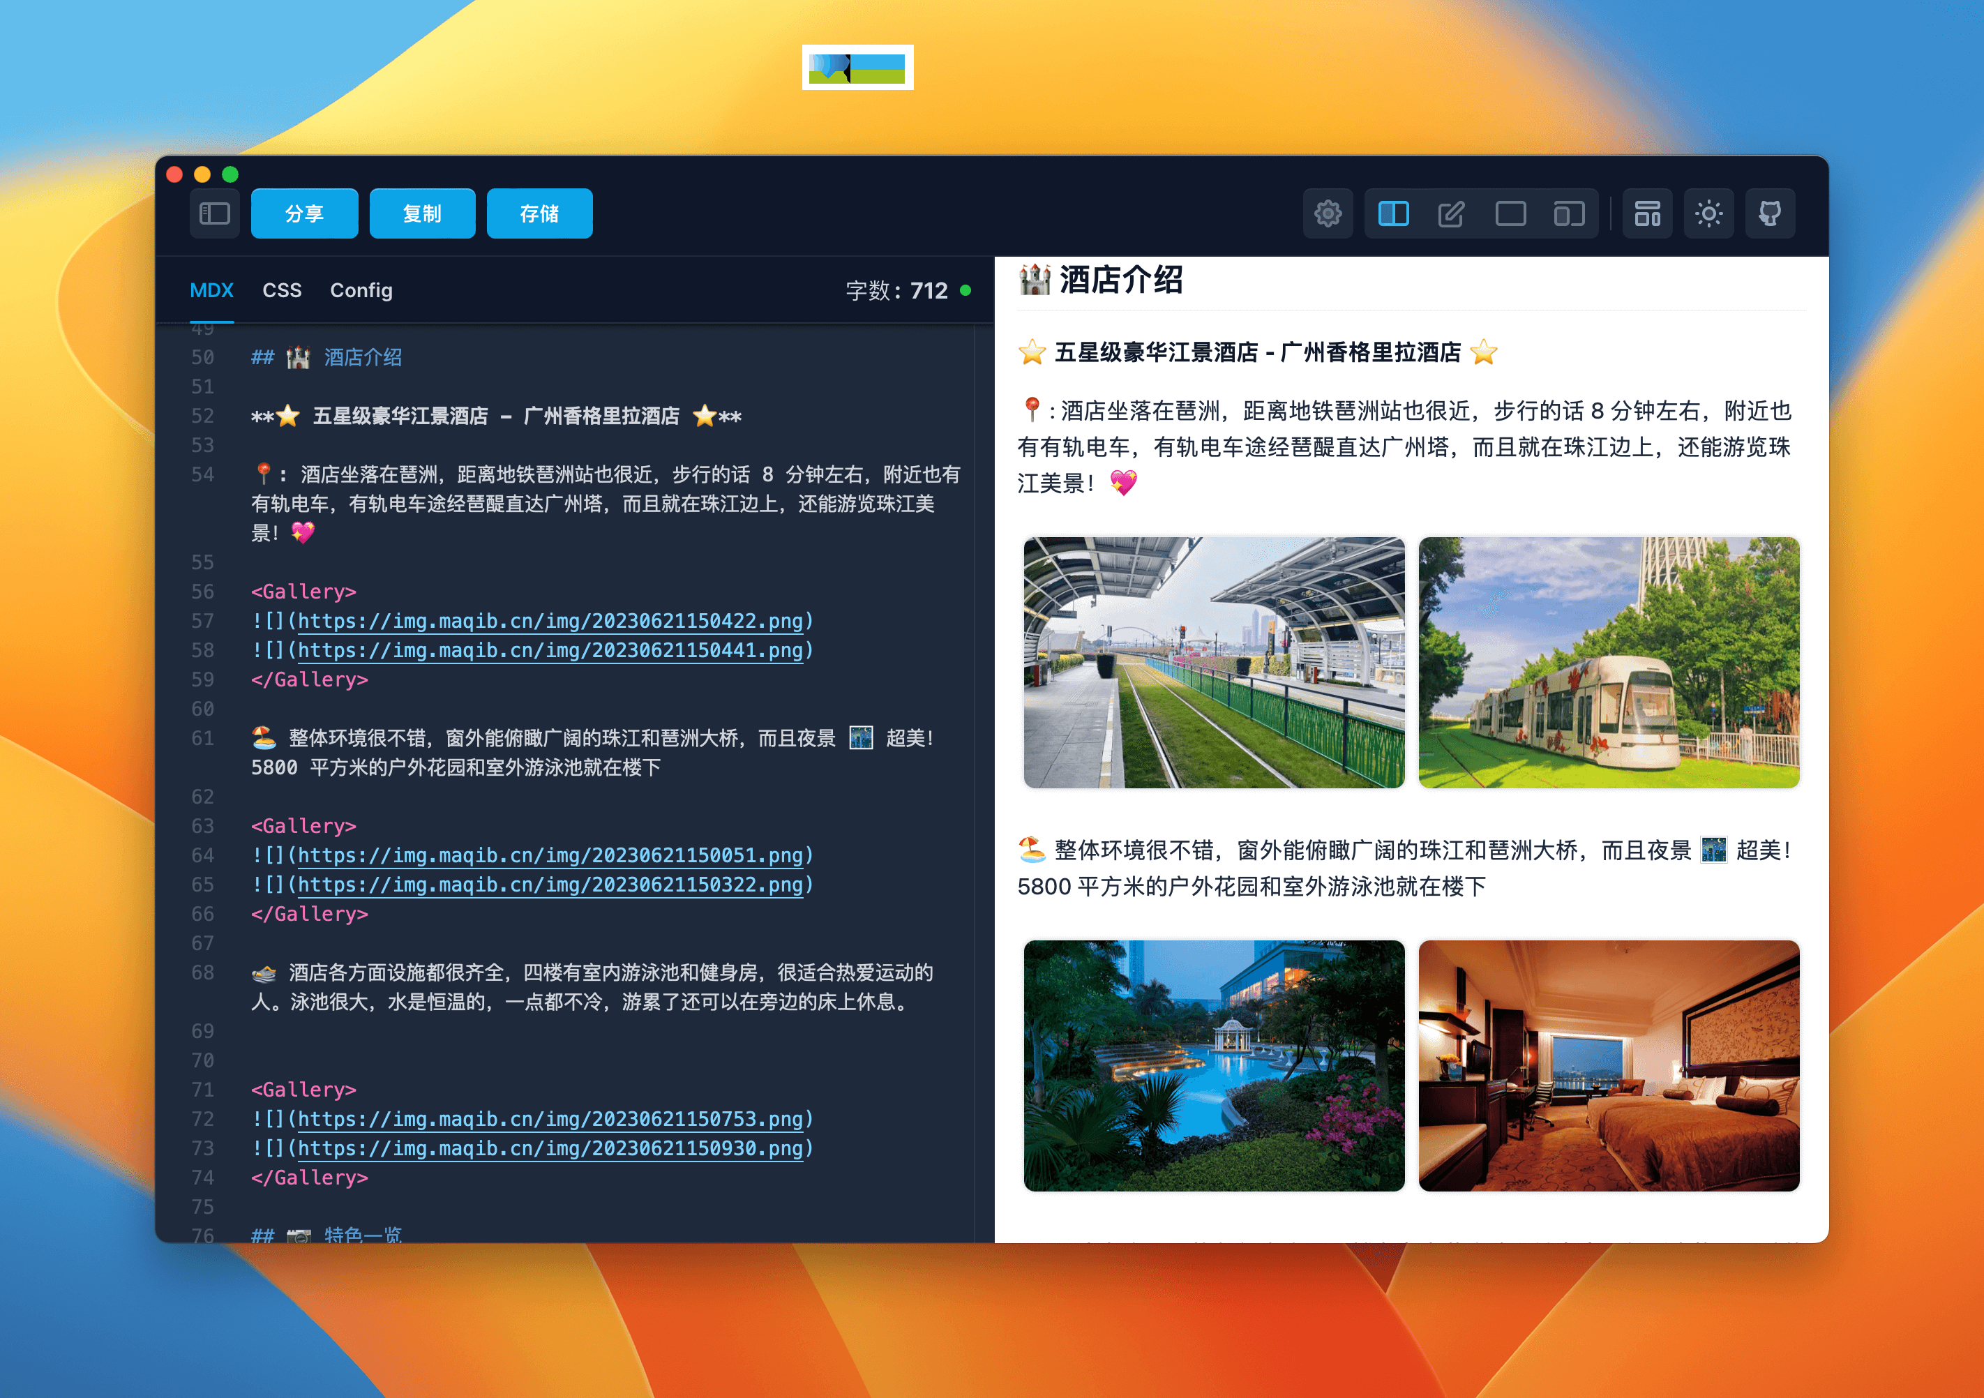Click the 存储 save button

coord(539,213)
